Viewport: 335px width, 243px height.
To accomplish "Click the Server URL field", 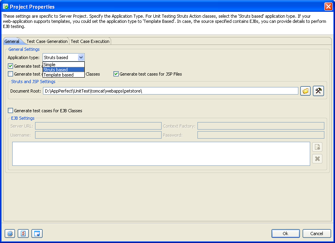I will click(98, 126).
